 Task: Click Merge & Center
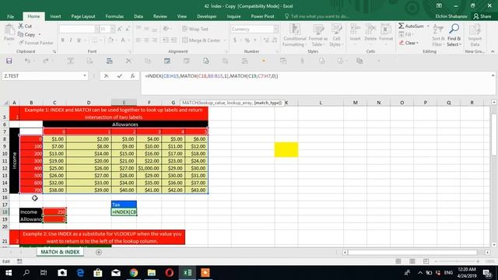pos(202,40)
